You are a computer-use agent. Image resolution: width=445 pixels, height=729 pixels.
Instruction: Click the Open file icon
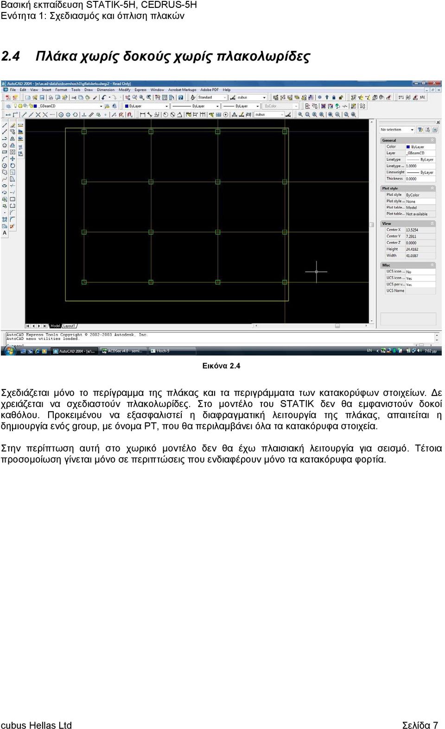35,98
